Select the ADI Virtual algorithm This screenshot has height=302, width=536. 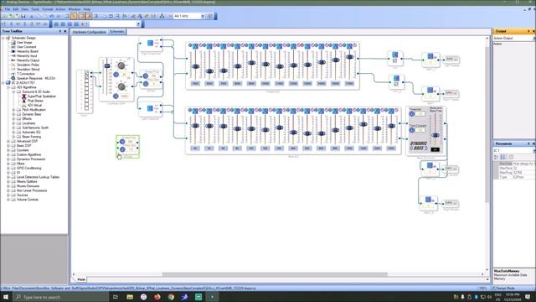tap(34, 105)
